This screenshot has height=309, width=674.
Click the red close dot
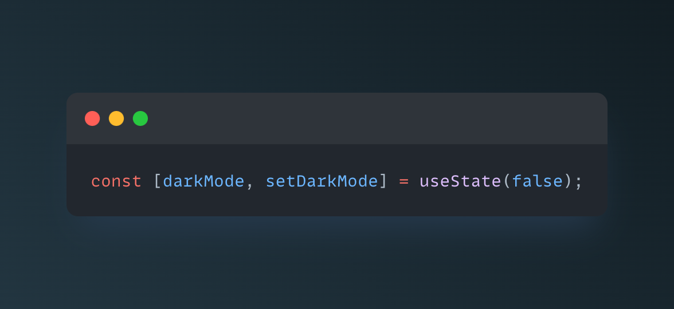point(92,118)
